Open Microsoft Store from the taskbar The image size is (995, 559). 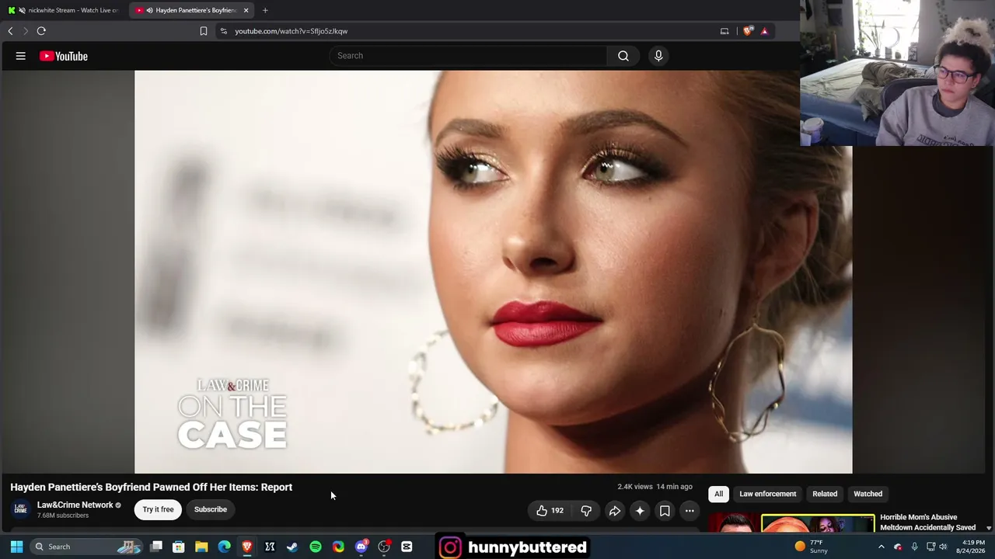(179, 547)
